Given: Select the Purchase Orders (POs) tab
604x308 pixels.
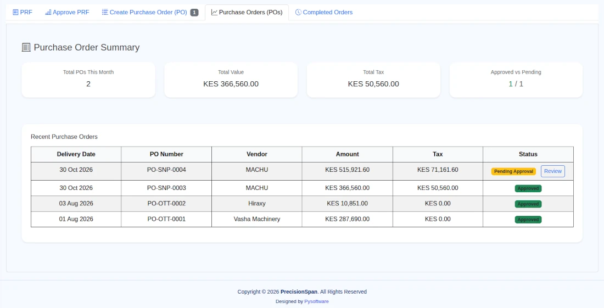Looking at the screenshot, I should click(247, 12).
